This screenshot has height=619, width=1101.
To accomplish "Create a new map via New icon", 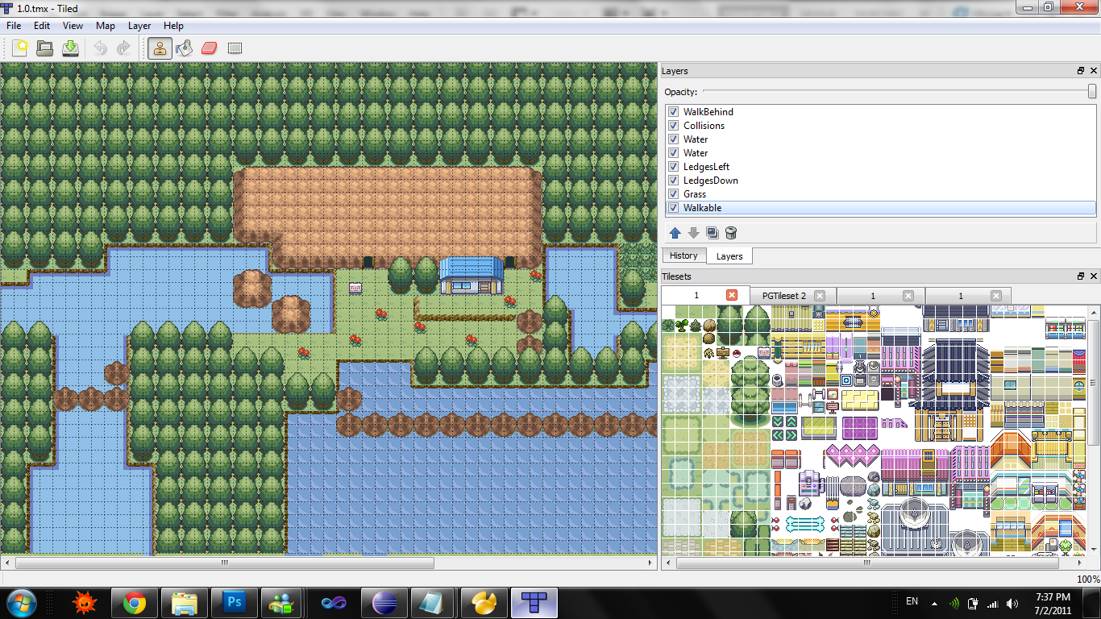I will click(x=20, y=48).
